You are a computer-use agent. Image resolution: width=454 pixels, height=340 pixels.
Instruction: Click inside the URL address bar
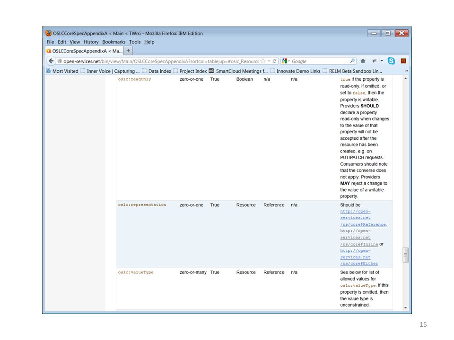161,61
